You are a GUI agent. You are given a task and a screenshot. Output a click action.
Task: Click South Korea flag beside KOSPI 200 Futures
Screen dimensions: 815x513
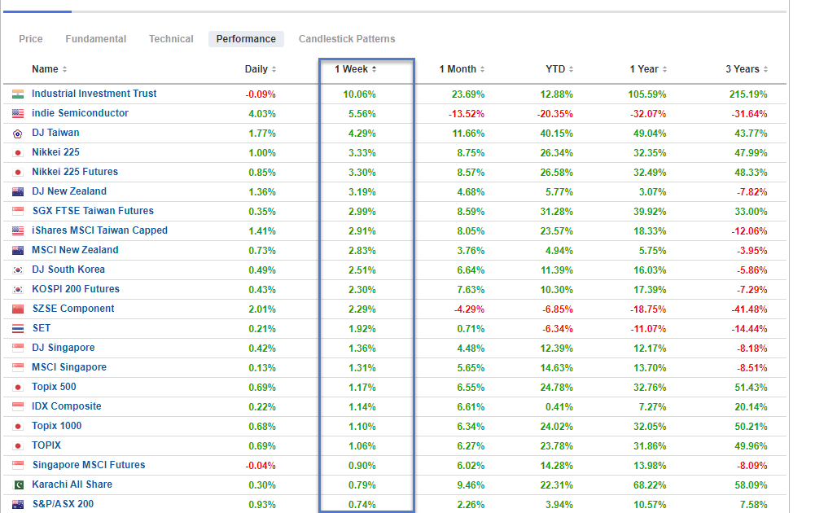(18, 290)
